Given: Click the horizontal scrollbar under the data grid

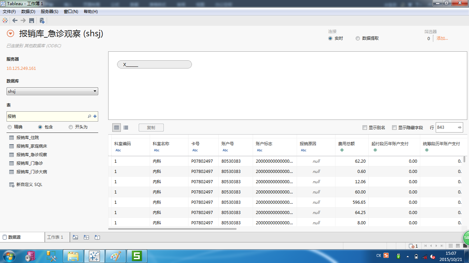Looking at the screenshot, I should pos(172,229).
